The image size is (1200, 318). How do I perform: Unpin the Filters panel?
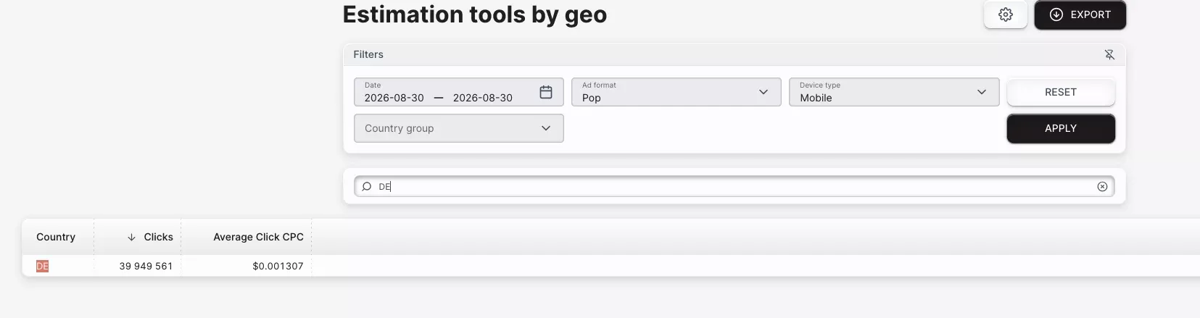point(1109,54)
